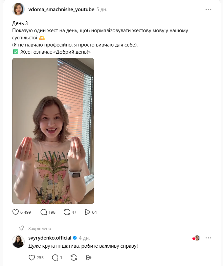The height and width of the screenshot is (266, 223).
Task: Click the author-liked heart avatar badge
Action: [x=196, y=238]
